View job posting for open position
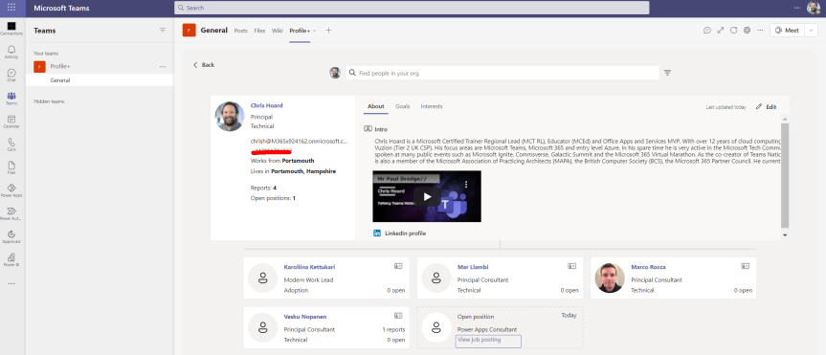This screenshot has width=826, height=355. (479, 340)
